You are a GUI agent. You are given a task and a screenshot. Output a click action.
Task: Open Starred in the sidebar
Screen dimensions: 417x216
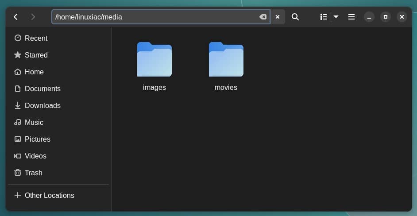click(58, 55)
